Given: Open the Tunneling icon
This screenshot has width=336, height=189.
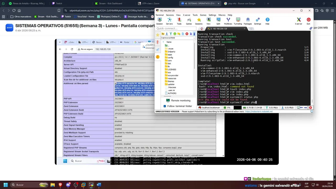Looking at the screenshot, I should 238,21.
